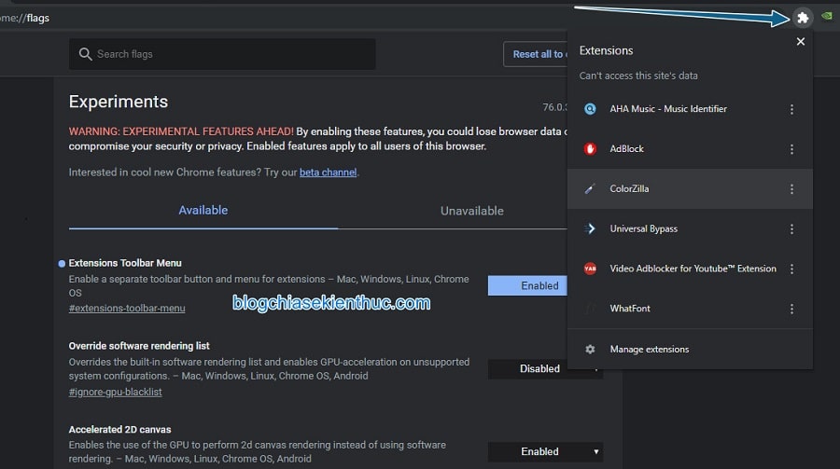Open the #extensions-toolbar-menu link
840x469 pixels.
(127, 309)
